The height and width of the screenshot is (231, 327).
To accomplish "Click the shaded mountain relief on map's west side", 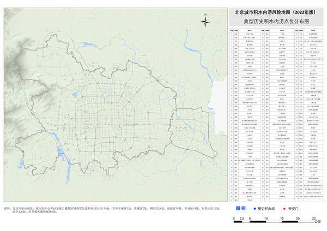I will coord(22,82).
